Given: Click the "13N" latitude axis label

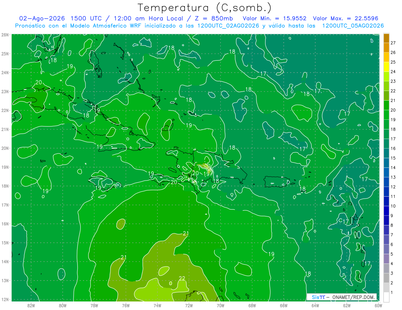Looking at the screenshot, I should [5, 280].
